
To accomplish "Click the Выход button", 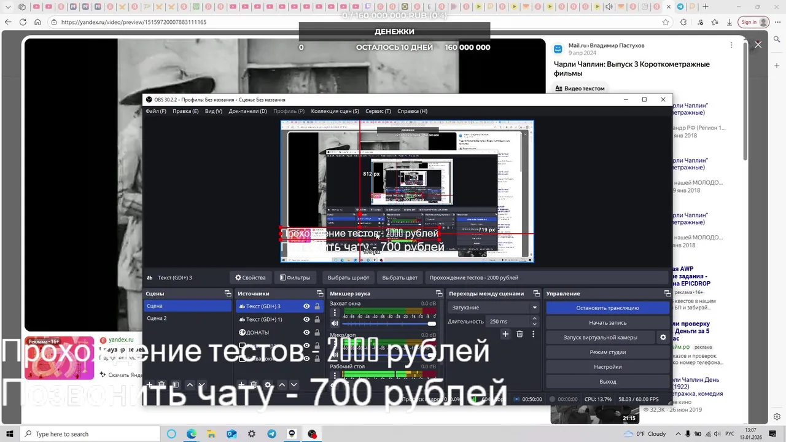I will coord(607,381).
